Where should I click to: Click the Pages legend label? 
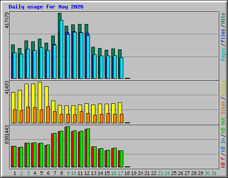[223, 54]
